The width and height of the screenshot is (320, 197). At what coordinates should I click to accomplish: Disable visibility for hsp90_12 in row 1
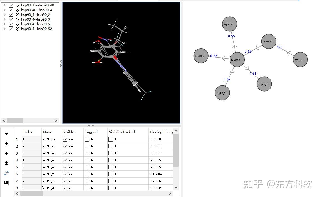(x=65, y=139)
